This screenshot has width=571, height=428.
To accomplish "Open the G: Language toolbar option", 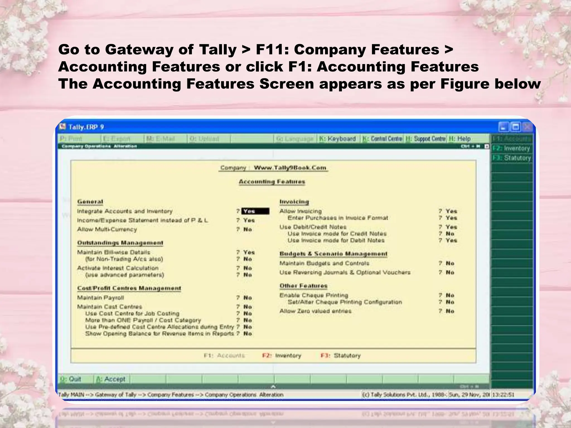I will tap(295, 138).
